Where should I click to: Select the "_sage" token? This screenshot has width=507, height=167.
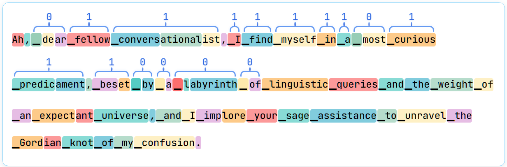pyautogui.click(x=294, y=116)
